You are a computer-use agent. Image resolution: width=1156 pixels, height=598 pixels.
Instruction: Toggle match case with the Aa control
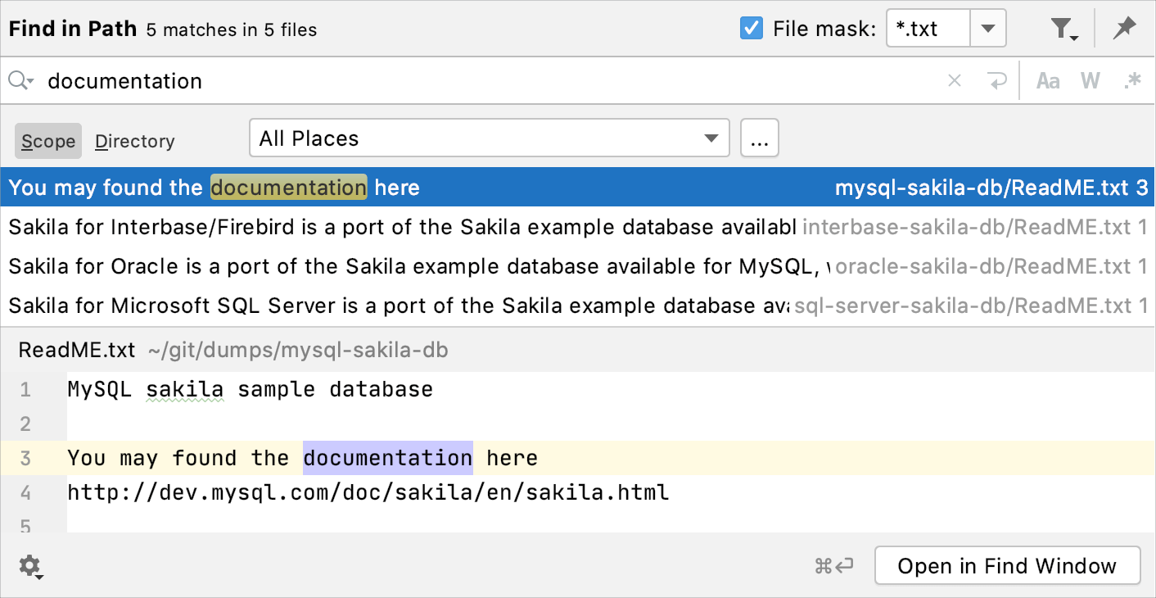(1048, 80)
